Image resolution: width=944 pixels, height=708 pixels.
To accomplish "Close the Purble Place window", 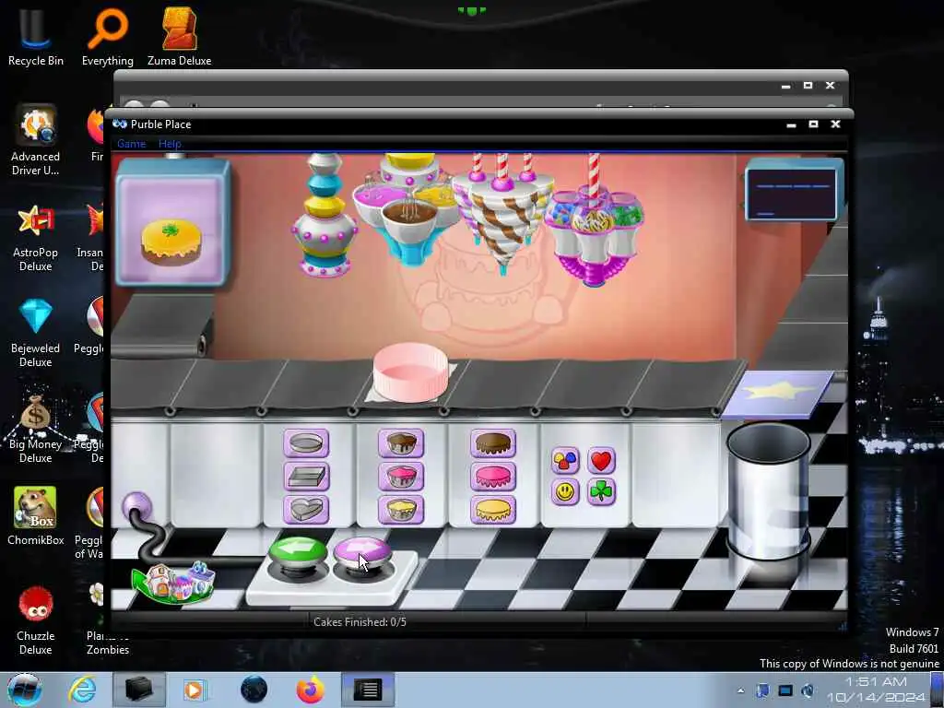I will [835, 124].
